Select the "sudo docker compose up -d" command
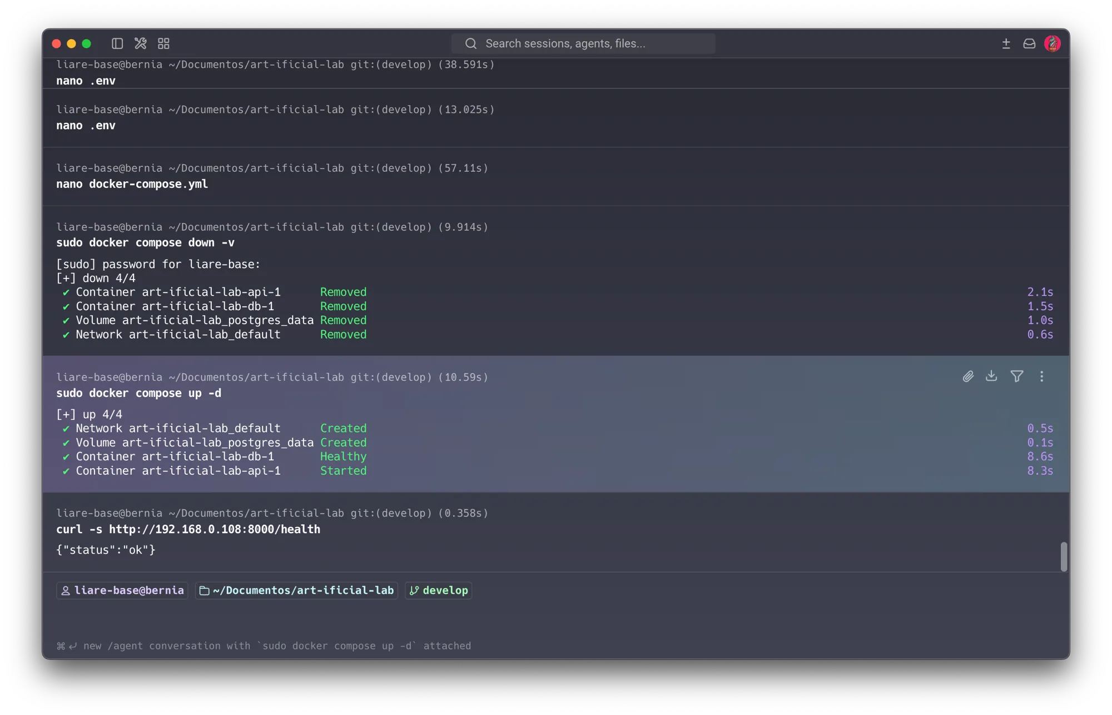 pos(138,393)
